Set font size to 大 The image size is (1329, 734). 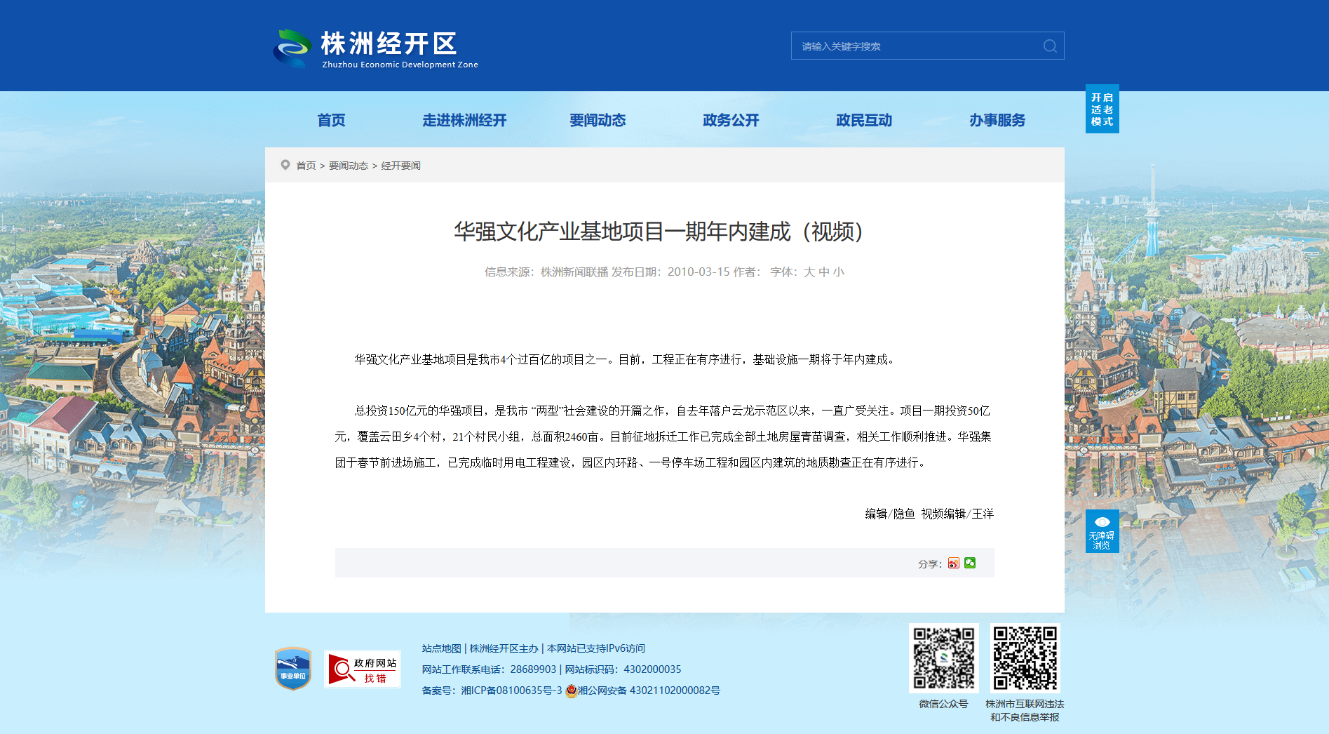click(809, 272)
